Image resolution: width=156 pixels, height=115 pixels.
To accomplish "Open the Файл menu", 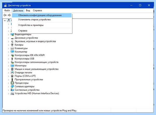I will point(7,10).
